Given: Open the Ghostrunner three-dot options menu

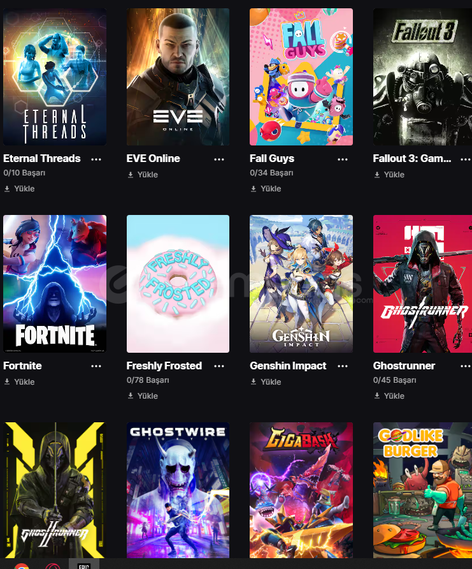Looking at the screenshot, I should point(466,366).
